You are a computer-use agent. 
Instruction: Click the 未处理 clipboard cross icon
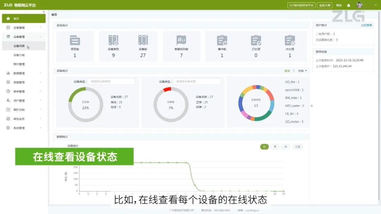(x=290, y=40)
